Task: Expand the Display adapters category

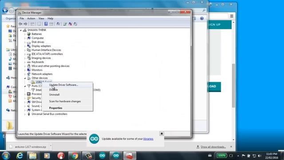Action: click(x=25, y=46)
